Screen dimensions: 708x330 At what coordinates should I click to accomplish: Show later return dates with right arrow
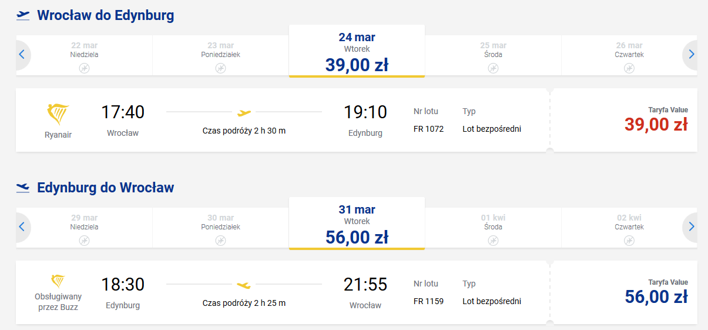[x=691, y=227]
